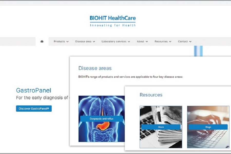Expand the Products dropdown chevron
Image resolution: width=231 pixels, height=154 pixels.
click(x=68, y=42)
